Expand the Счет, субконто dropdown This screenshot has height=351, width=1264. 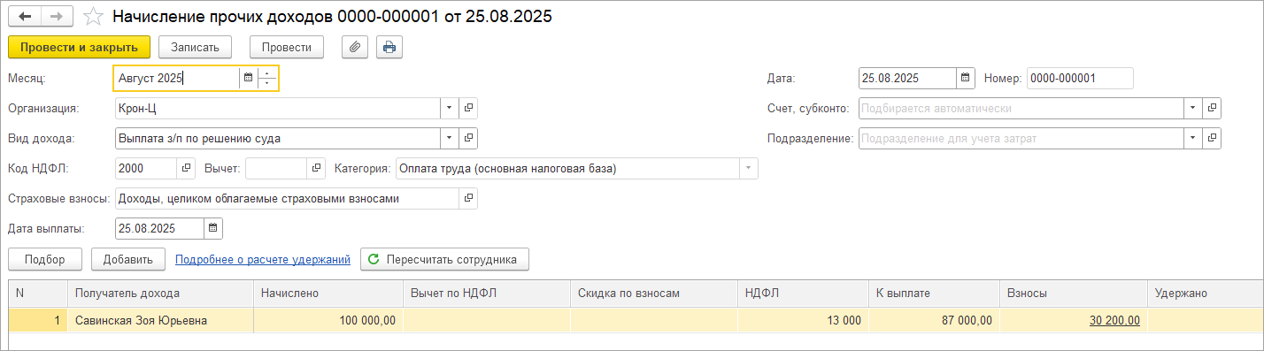tap(1192, 108)
